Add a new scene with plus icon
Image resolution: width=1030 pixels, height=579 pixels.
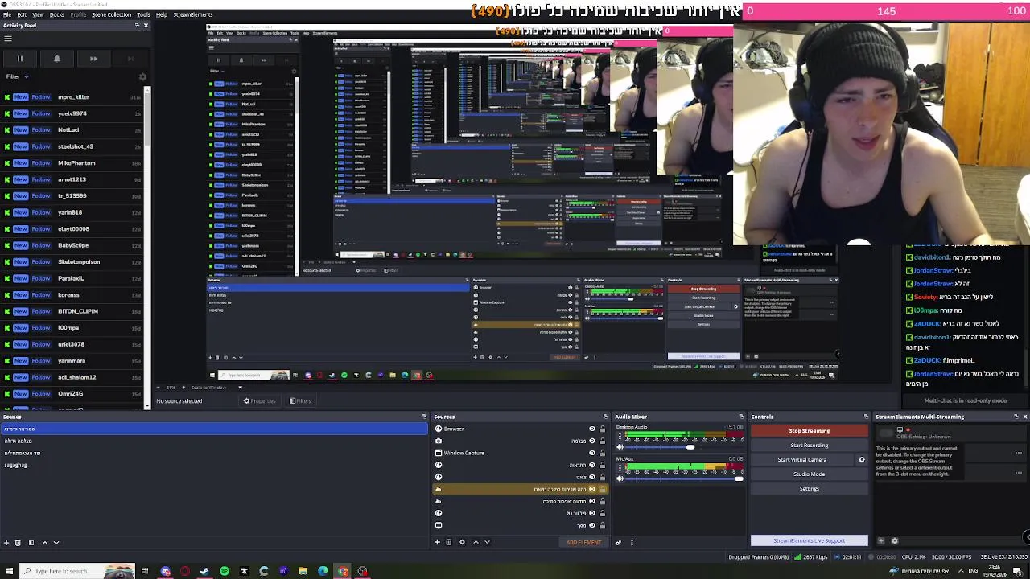(6, 543)
